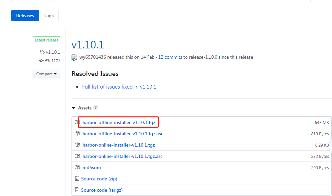The height and width of the screenshot is (196, 332).
Task: Download harbor-offline-installer-v1.10.1.tgz.asc
Action: (123, 134)
